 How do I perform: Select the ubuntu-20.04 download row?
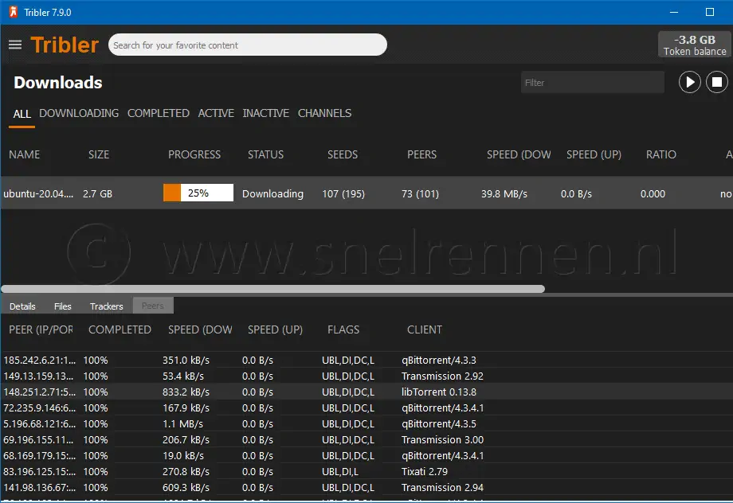[x=366, y=193]
